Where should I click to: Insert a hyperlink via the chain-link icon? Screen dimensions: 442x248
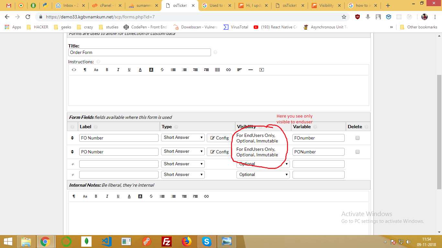228,69
